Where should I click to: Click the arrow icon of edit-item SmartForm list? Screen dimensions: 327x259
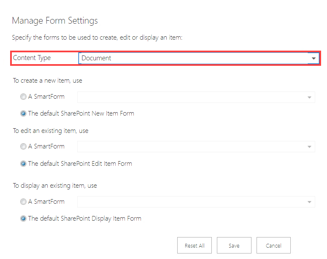click(x=309, y=147)
